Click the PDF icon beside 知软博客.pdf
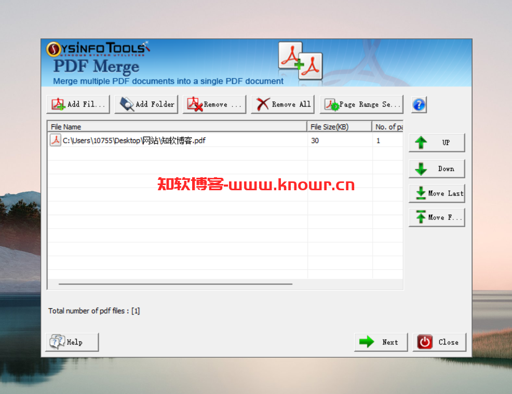This screenshot has width=512, height=394. coord(56,140)
